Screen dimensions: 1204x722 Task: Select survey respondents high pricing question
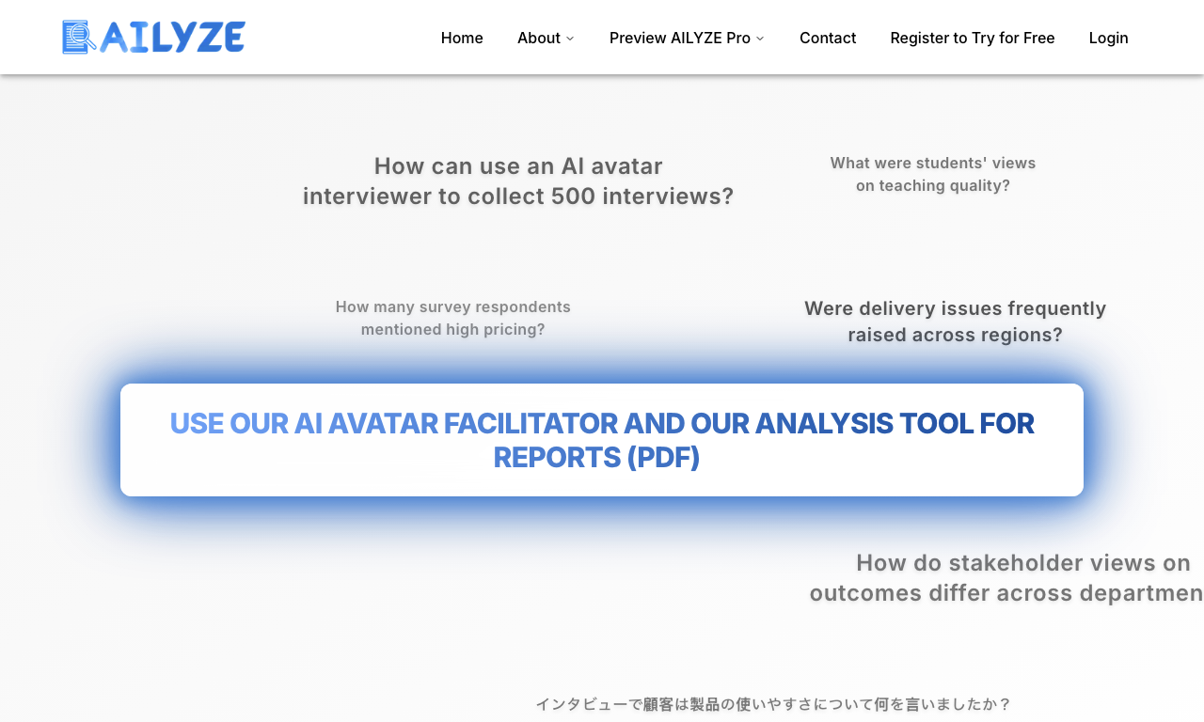(453, 318)
